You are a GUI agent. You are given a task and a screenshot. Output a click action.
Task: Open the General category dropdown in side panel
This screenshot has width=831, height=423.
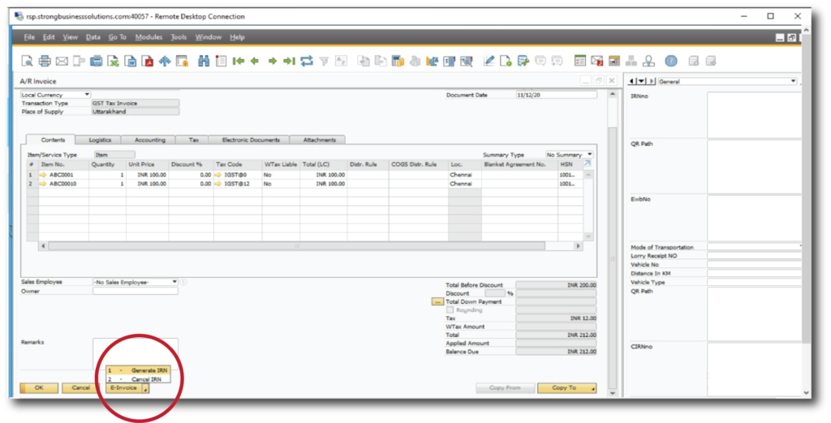coord(793,81)
